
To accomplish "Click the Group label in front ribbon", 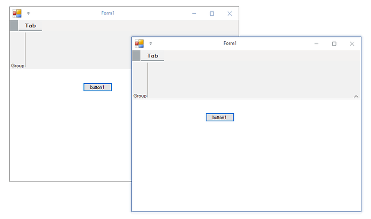I will (140, 96).
